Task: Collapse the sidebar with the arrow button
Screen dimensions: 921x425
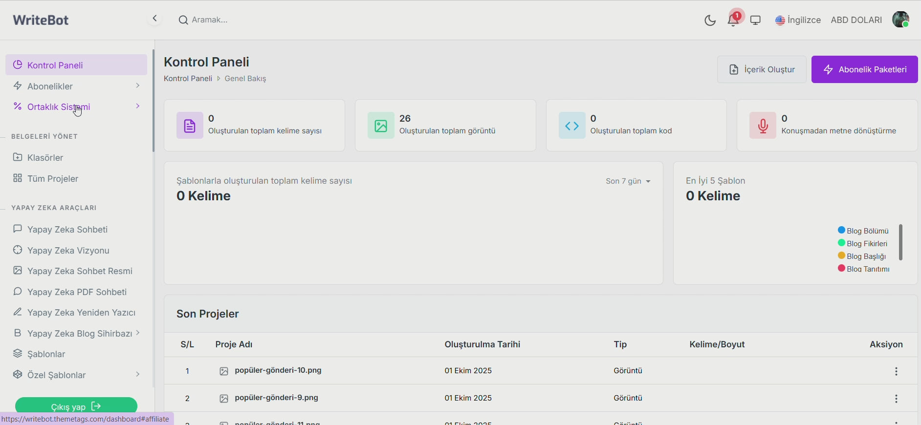Action: [154, 19]
